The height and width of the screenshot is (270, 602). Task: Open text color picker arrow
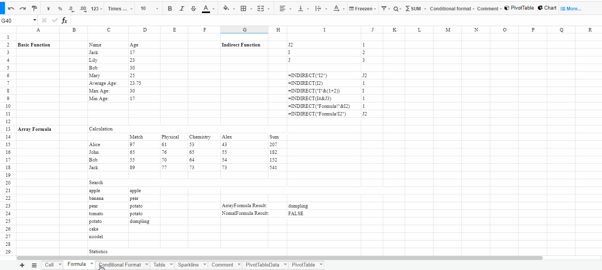[x=214, y=8]
